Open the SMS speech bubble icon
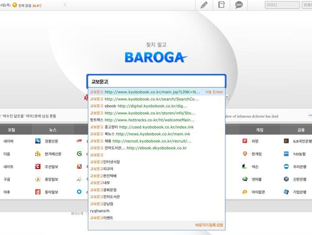The image size is (312, 235). [239, 5]
